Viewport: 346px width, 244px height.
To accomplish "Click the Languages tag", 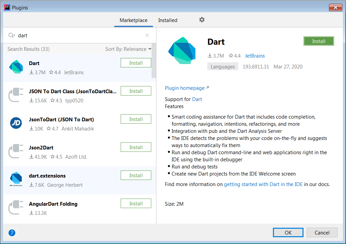I will tap(223, 67).
